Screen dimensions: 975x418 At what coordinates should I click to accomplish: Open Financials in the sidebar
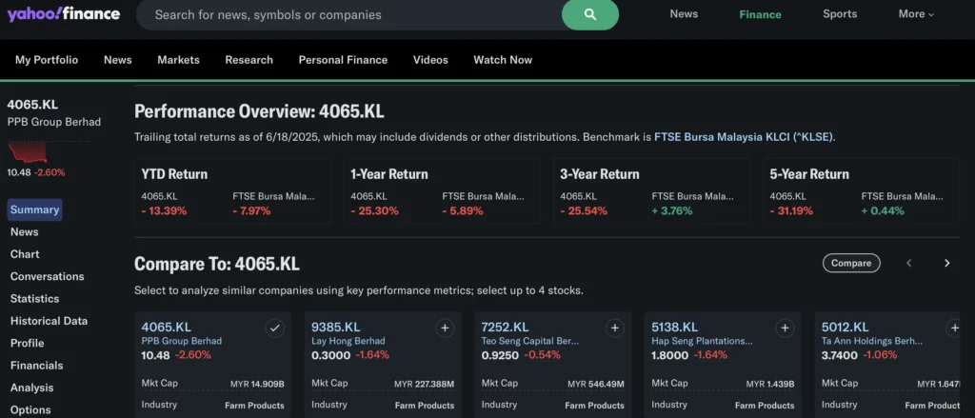(37, 366)
